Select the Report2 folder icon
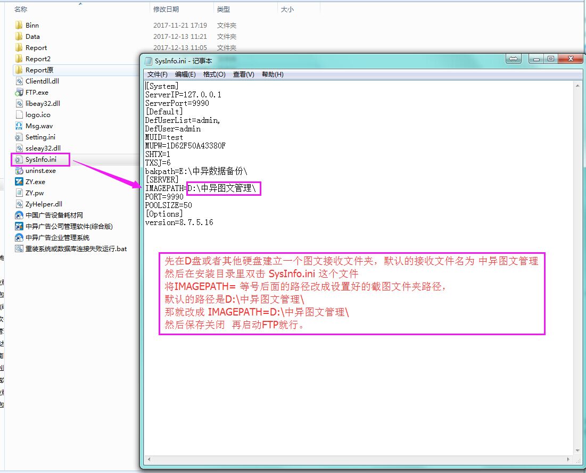 point(19,59)
